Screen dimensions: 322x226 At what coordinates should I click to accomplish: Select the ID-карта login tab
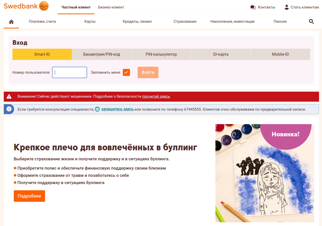pyautogui.click(x=221, y=54)
